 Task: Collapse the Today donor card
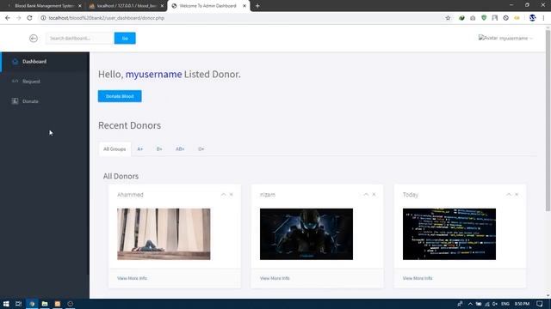click(x=509, y=195)
